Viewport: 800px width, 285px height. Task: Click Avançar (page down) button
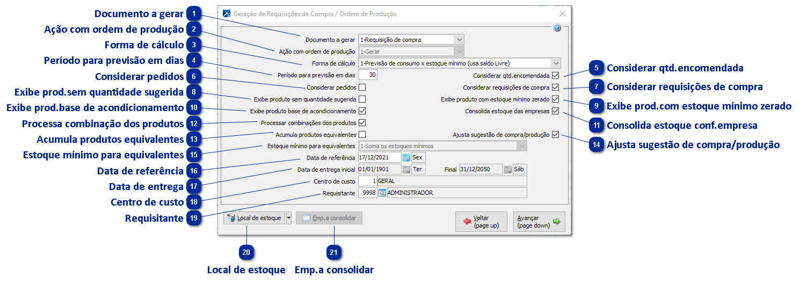coord(540,222)
